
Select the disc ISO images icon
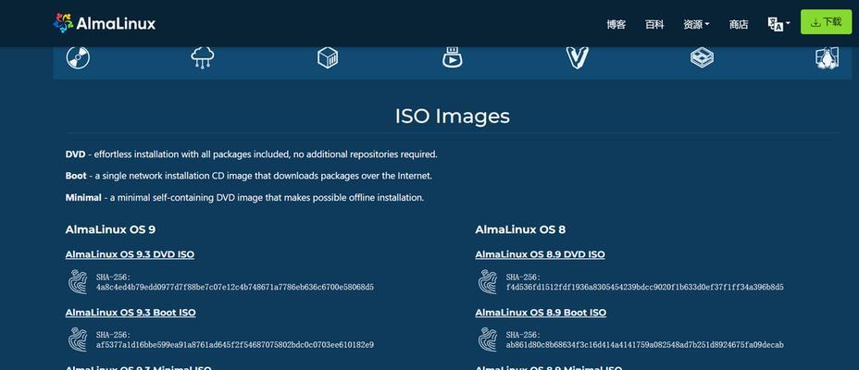tap(78, 57)
